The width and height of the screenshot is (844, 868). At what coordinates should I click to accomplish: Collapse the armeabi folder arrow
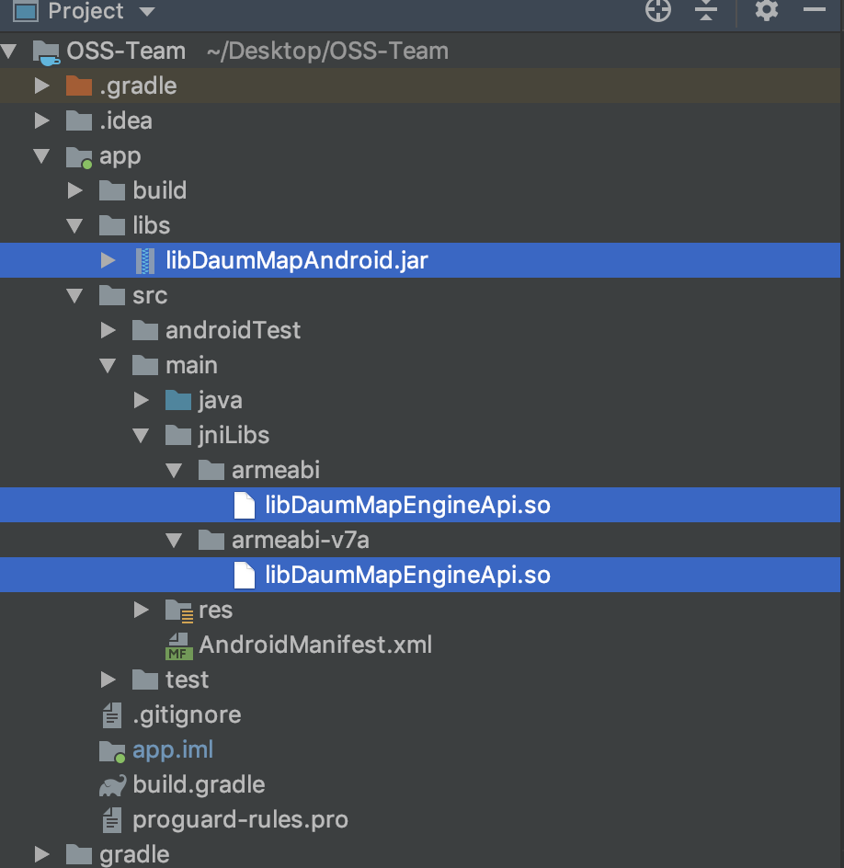(x=175, y=470)
